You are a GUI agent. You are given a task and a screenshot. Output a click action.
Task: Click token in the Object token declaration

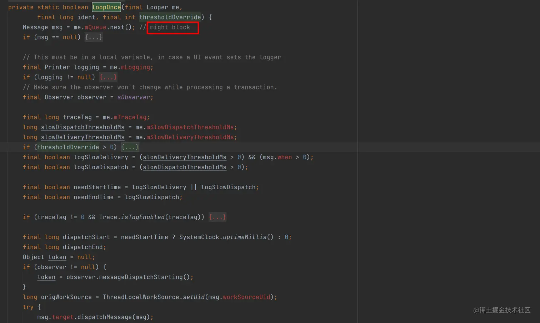(57, 257)
